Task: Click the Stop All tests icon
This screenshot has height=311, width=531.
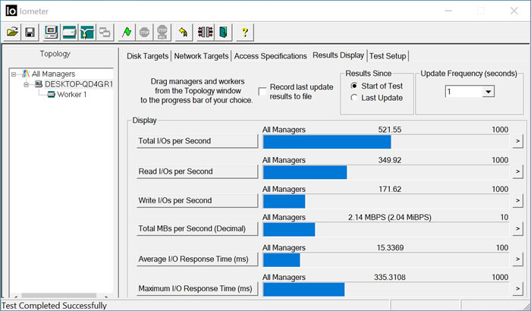Action: point(162,33)
